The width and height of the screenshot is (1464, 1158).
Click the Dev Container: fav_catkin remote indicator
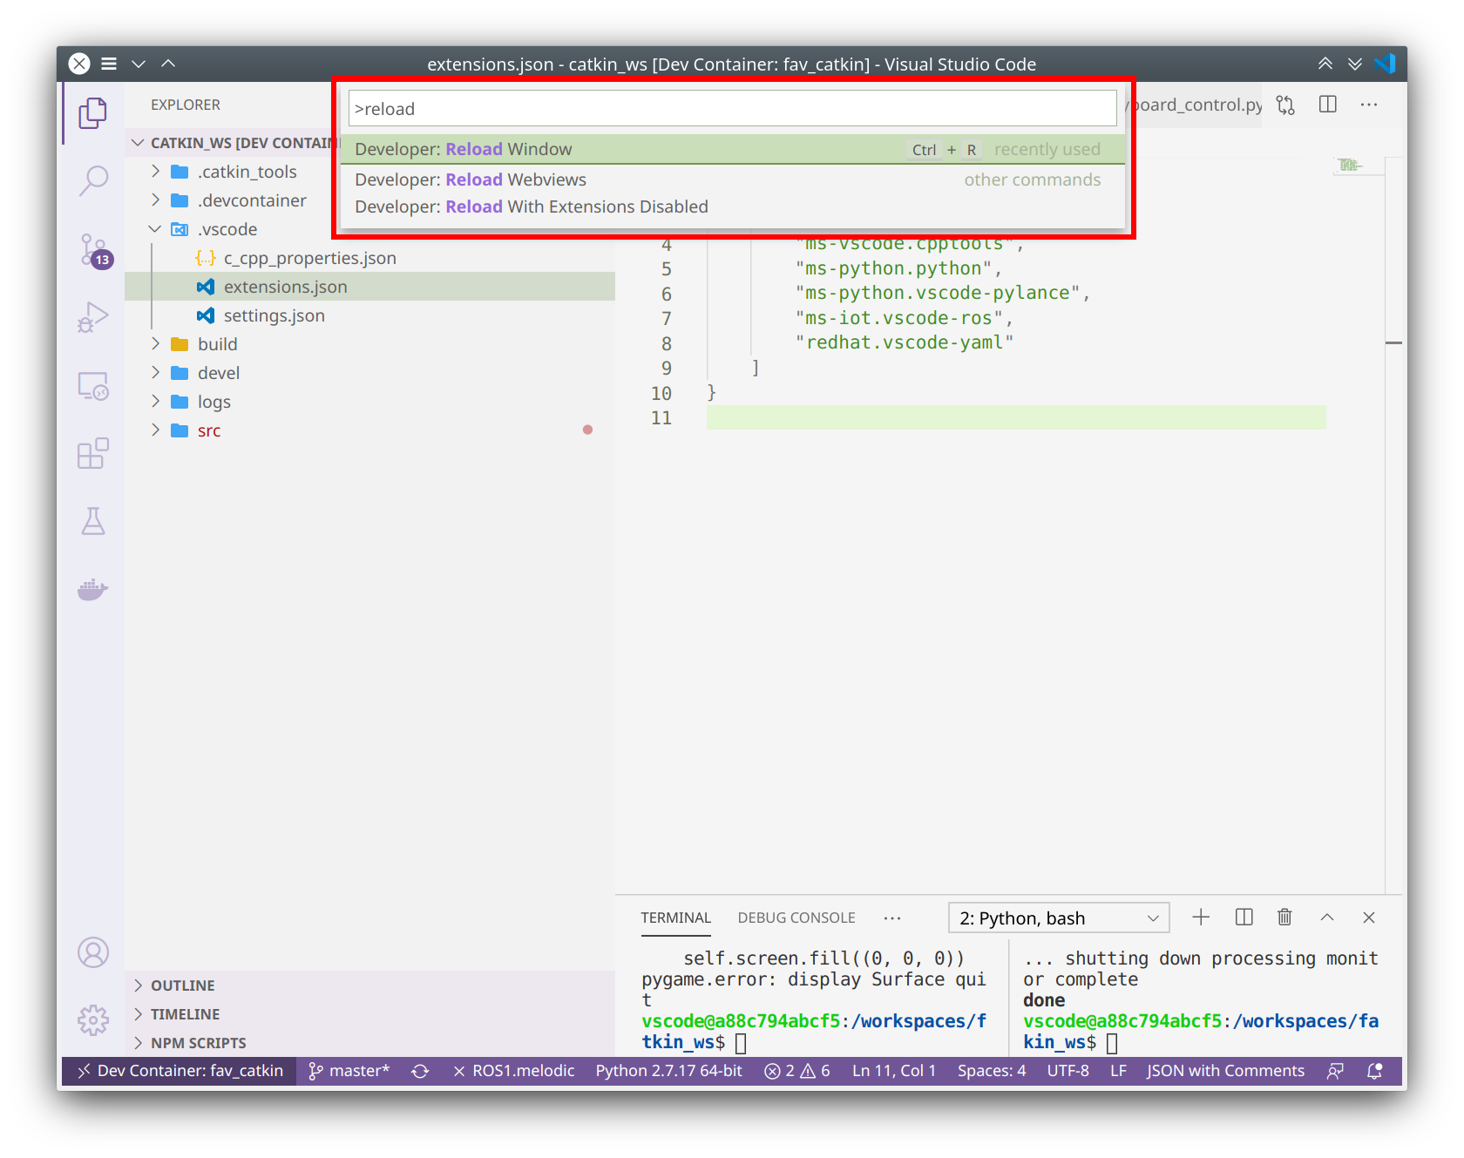click(180, 1071)
